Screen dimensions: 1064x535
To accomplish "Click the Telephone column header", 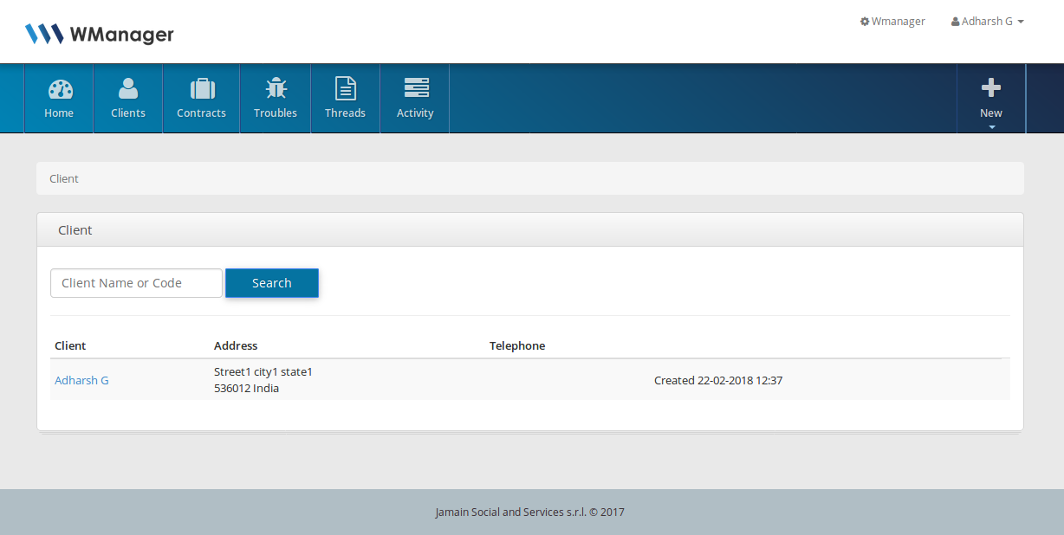I will click(x=517, y=345).
